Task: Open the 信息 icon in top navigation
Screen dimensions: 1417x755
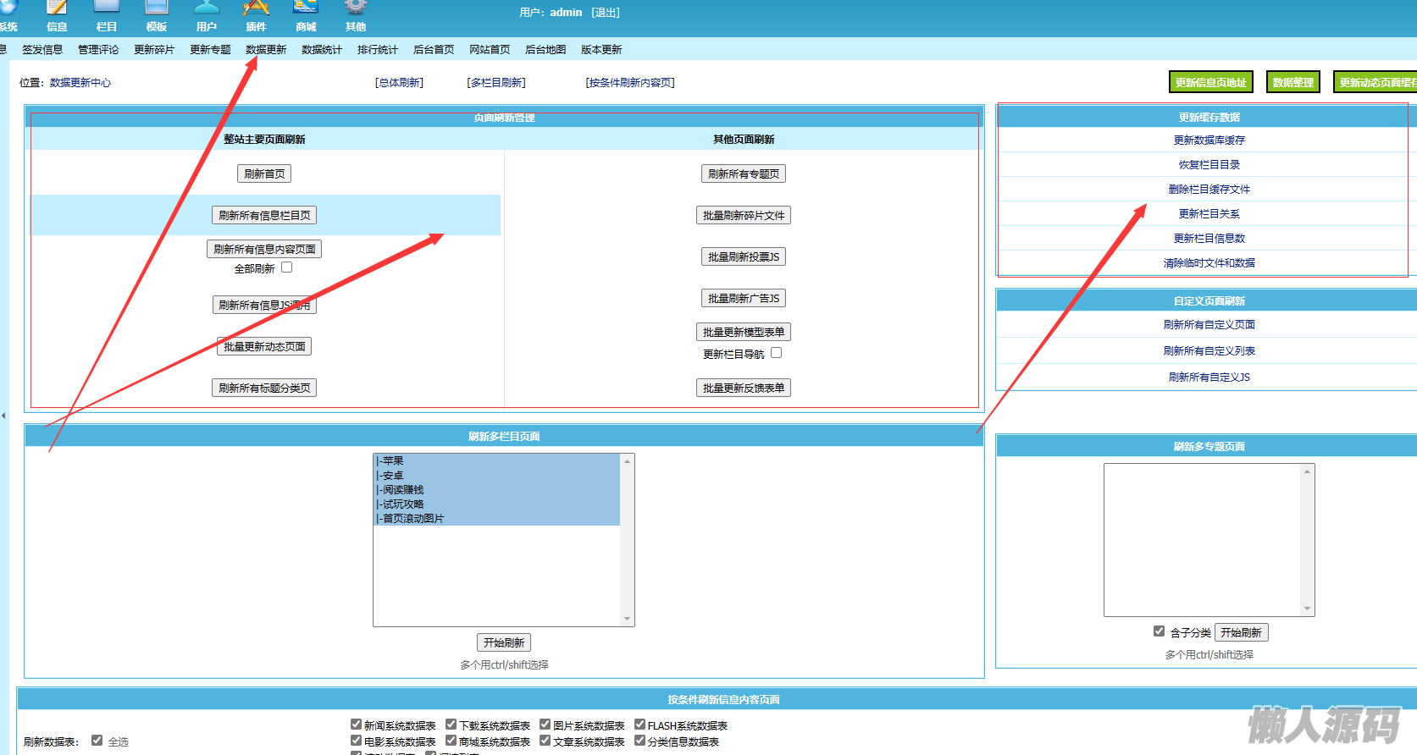Action: (57, 8)
